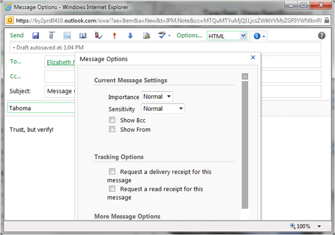Maximize the Internet Explorer window
This screenshot has height=235, width=335.
(303, 5)
